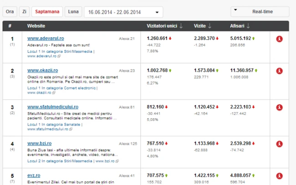Expand the Real-time dropdown
The height and width of the screenshot is (185, 296).
[x=260, y=12]
